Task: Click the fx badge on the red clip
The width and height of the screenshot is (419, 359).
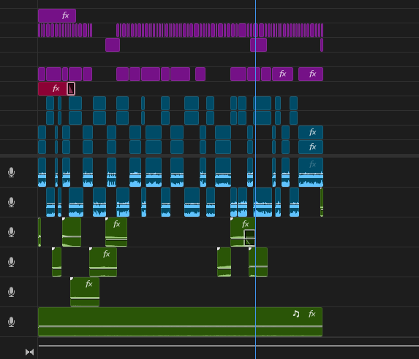Action: coord(56,88)
